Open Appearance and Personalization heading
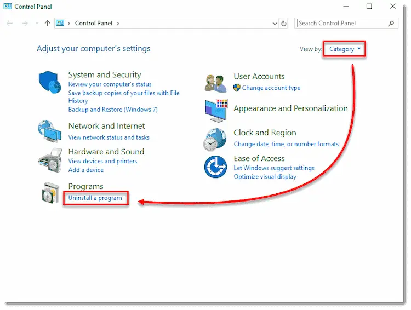The width and height of the screenshot is (411, 310). 290,108
